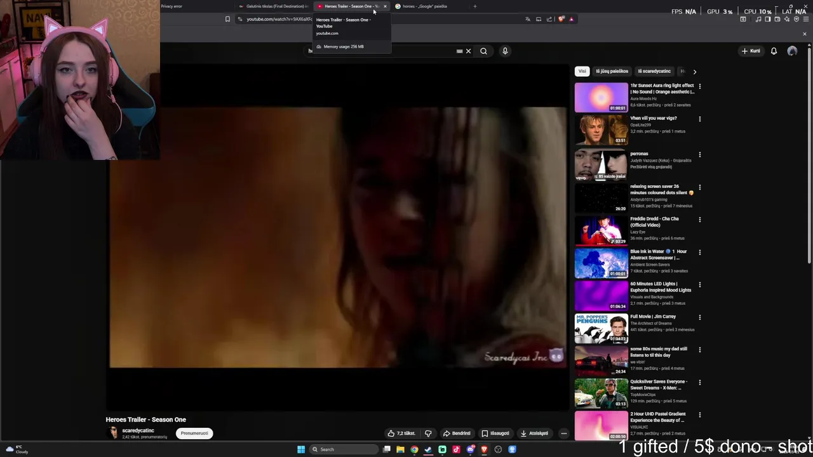Dislike the video with thumbs-down button
The width and height of the screenshot is (813, 457).
coord(428,434)
